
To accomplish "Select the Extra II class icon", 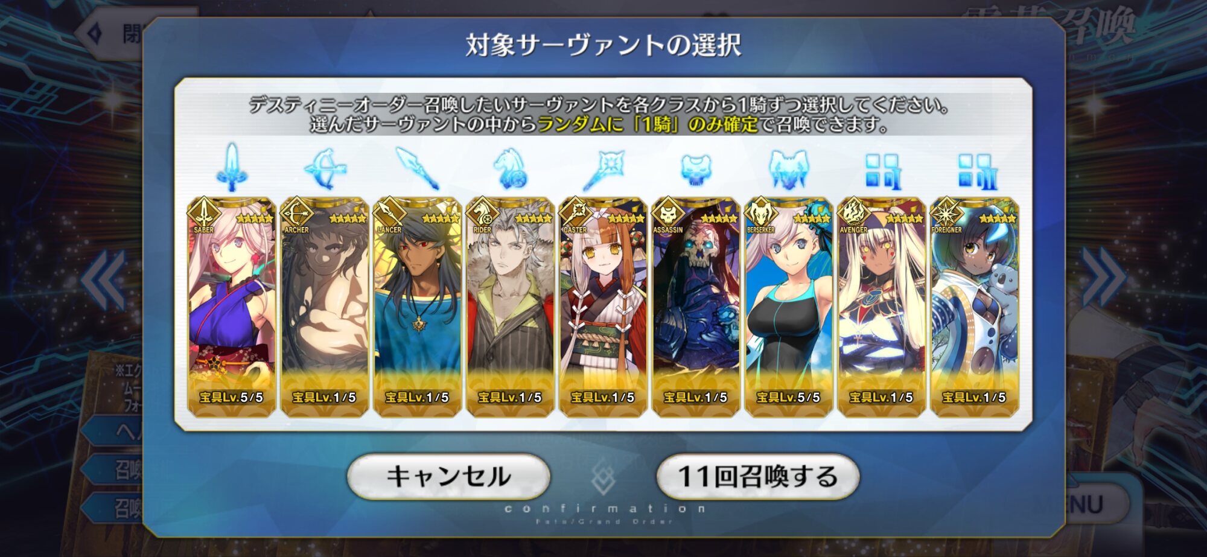I will click(975, 171).
